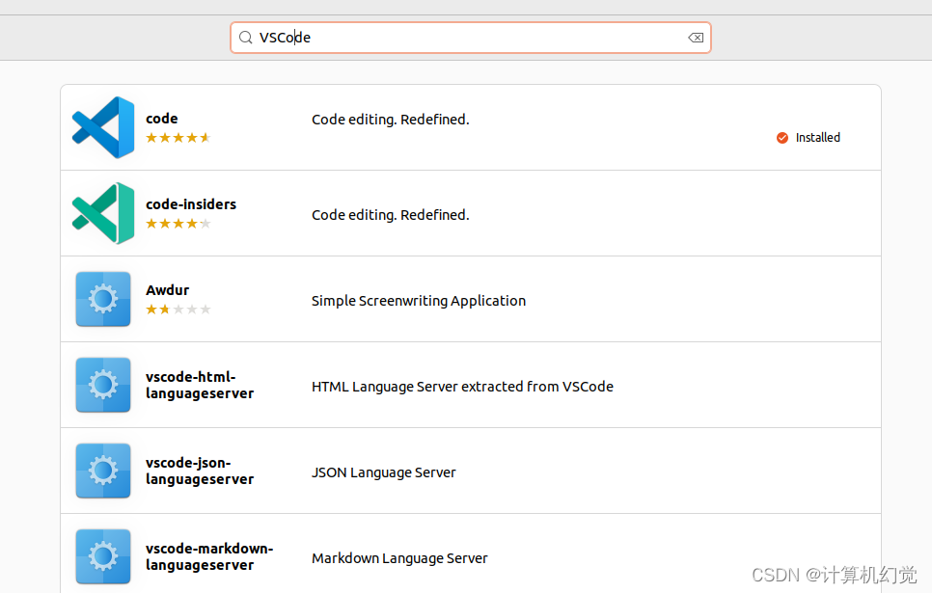Click the green code-insiders app icon
Image resolution: width=932 pixels, height=593 pixels.
(x=102, y=213)
